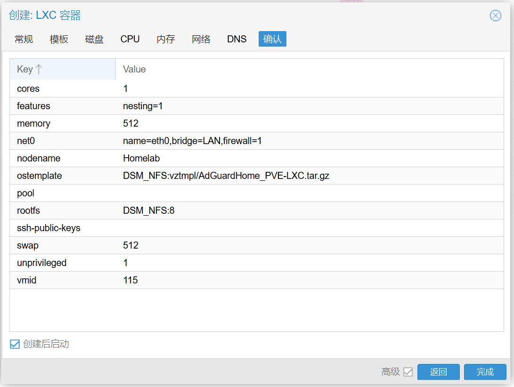
Task: Click the 返回 (Back) button
Action: pyautogui.click(x=438, y=372)
